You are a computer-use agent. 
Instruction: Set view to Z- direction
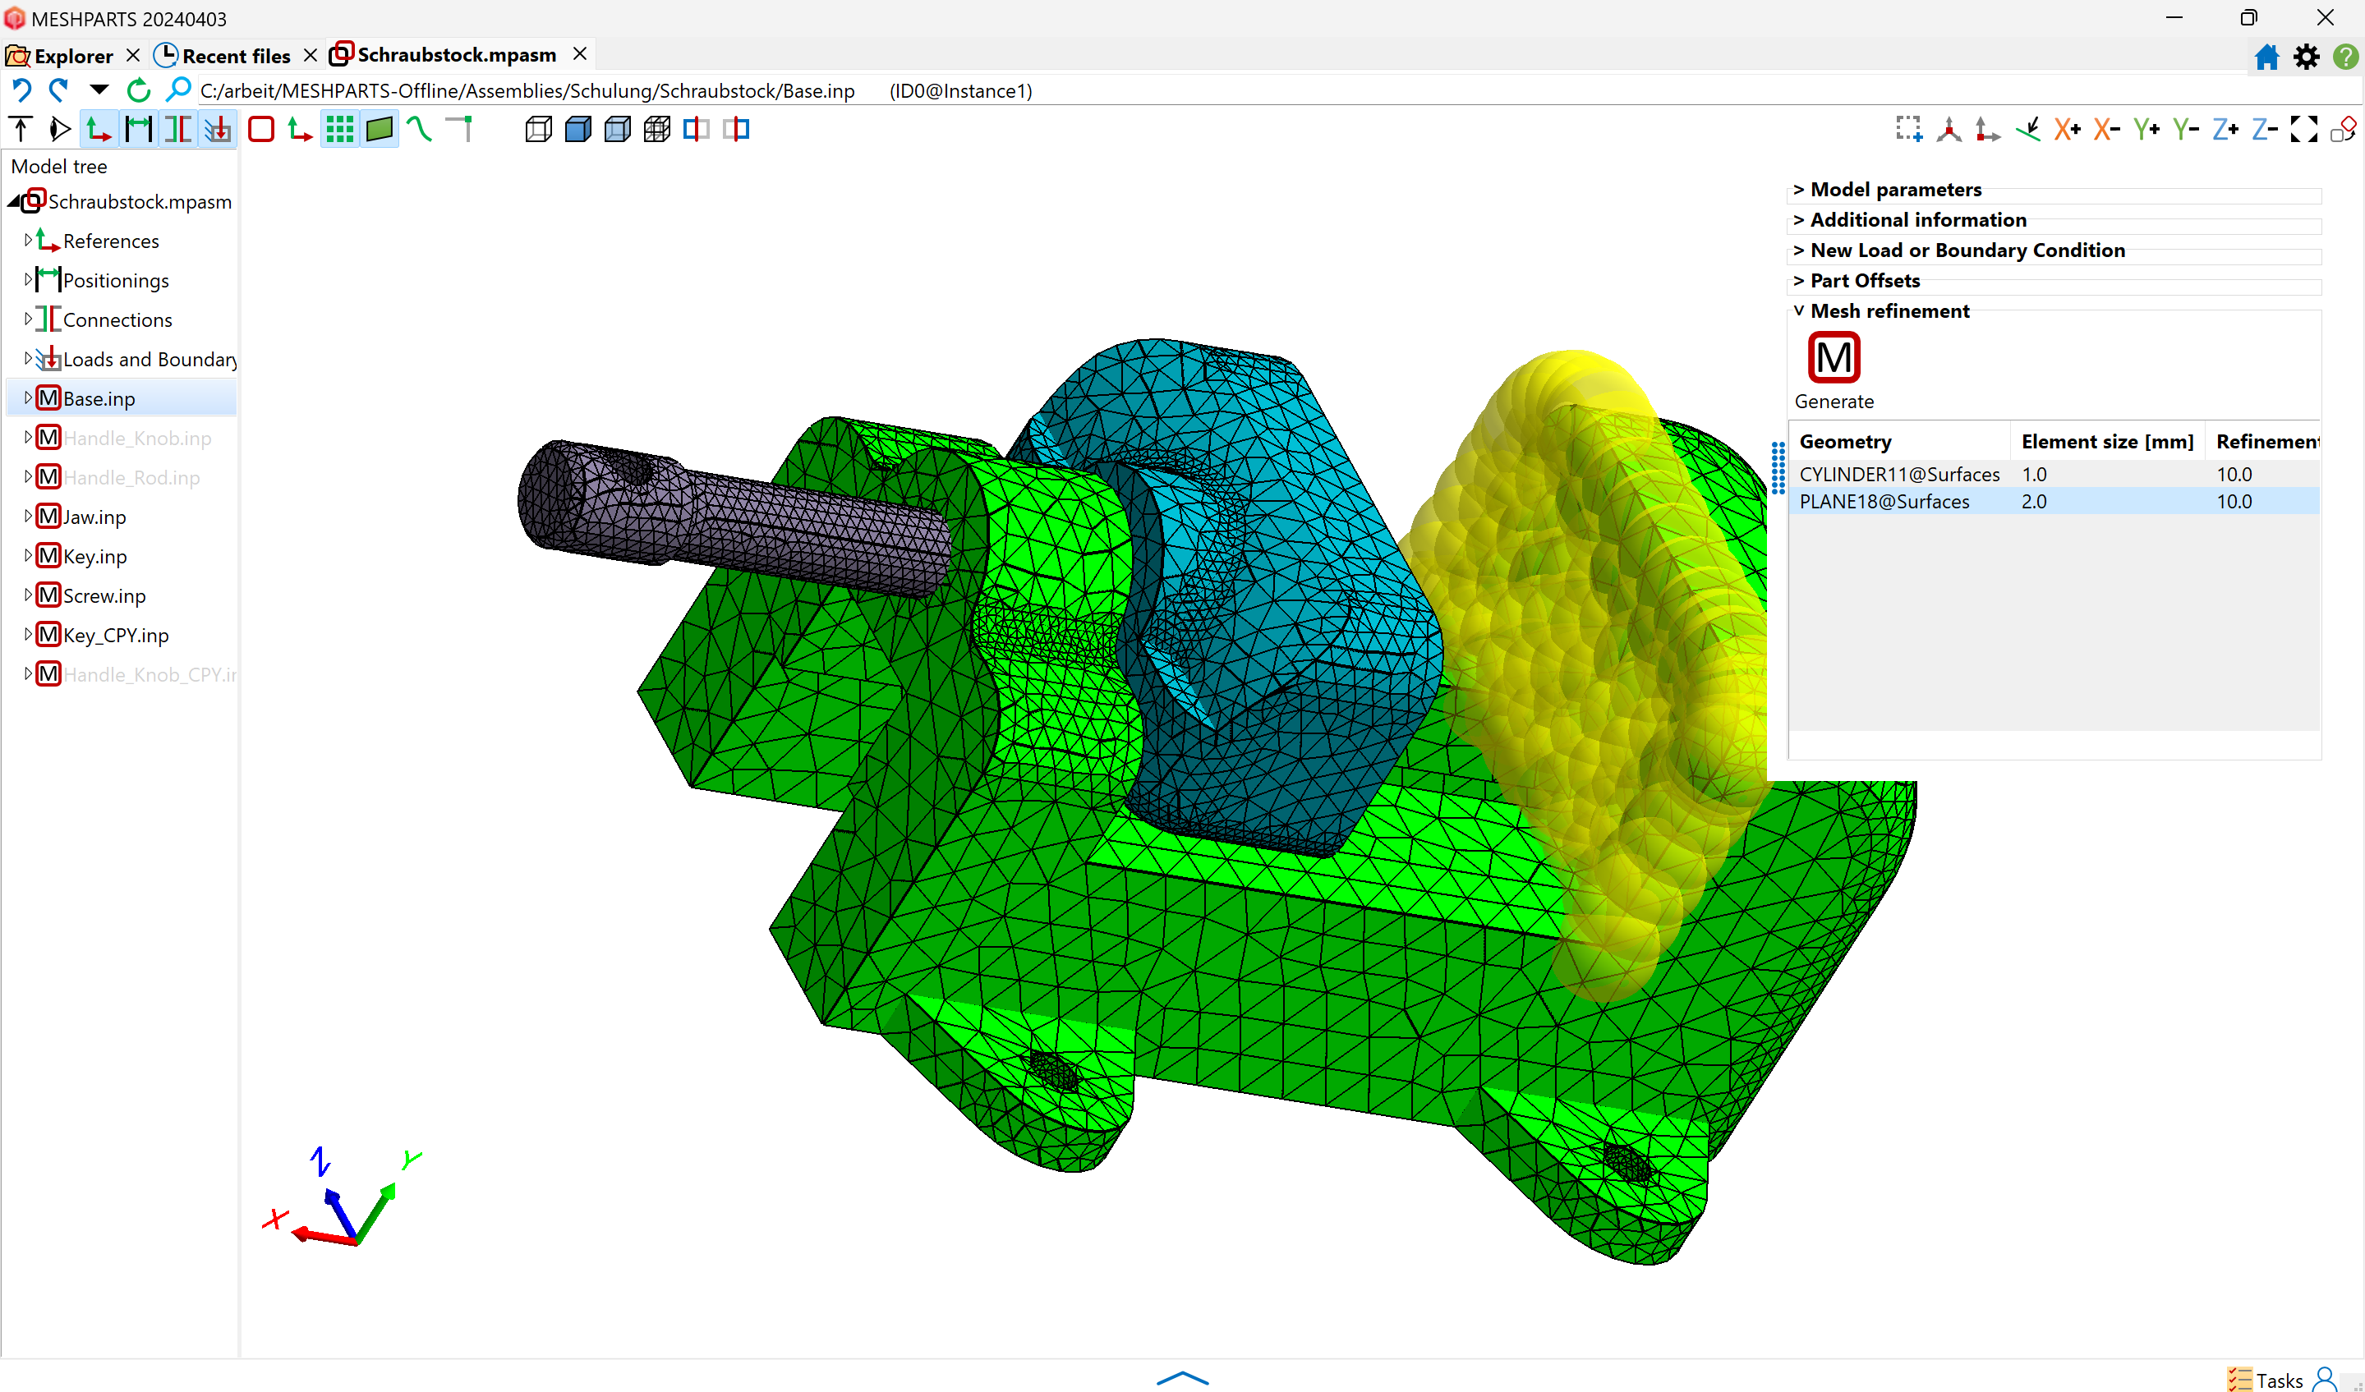point(2265,128)
